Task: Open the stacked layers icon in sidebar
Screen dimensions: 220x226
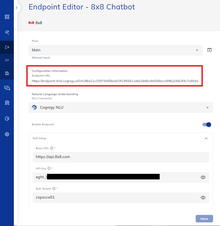Action: (7, 103)
